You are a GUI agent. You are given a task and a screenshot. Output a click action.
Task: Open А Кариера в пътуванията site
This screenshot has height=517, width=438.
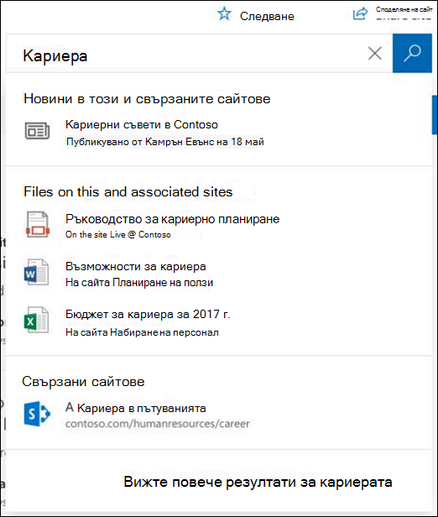[135, 408]
